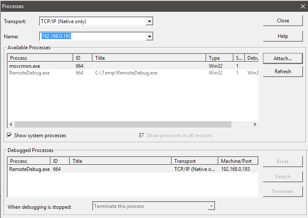Screen dimensions: 308x218
Task: Sort available processes by Process column
Action: pyautogui.click(x=40, y=58)
